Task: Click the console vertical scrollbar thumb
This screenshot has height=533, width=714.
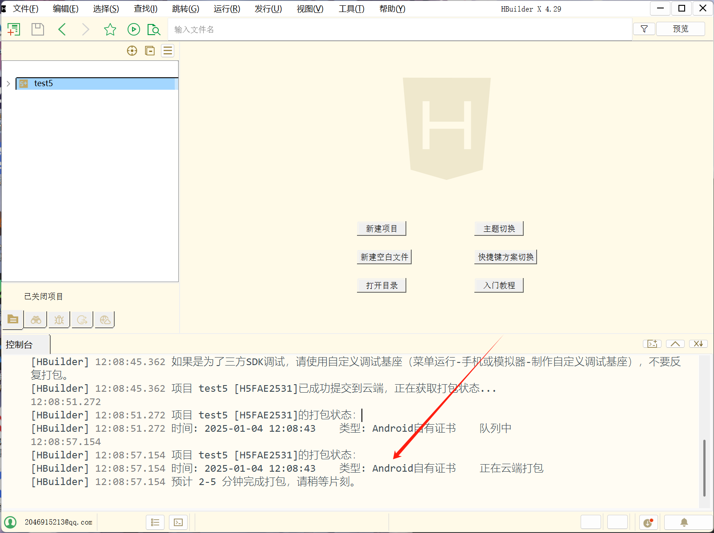Action: pos(704,468)
